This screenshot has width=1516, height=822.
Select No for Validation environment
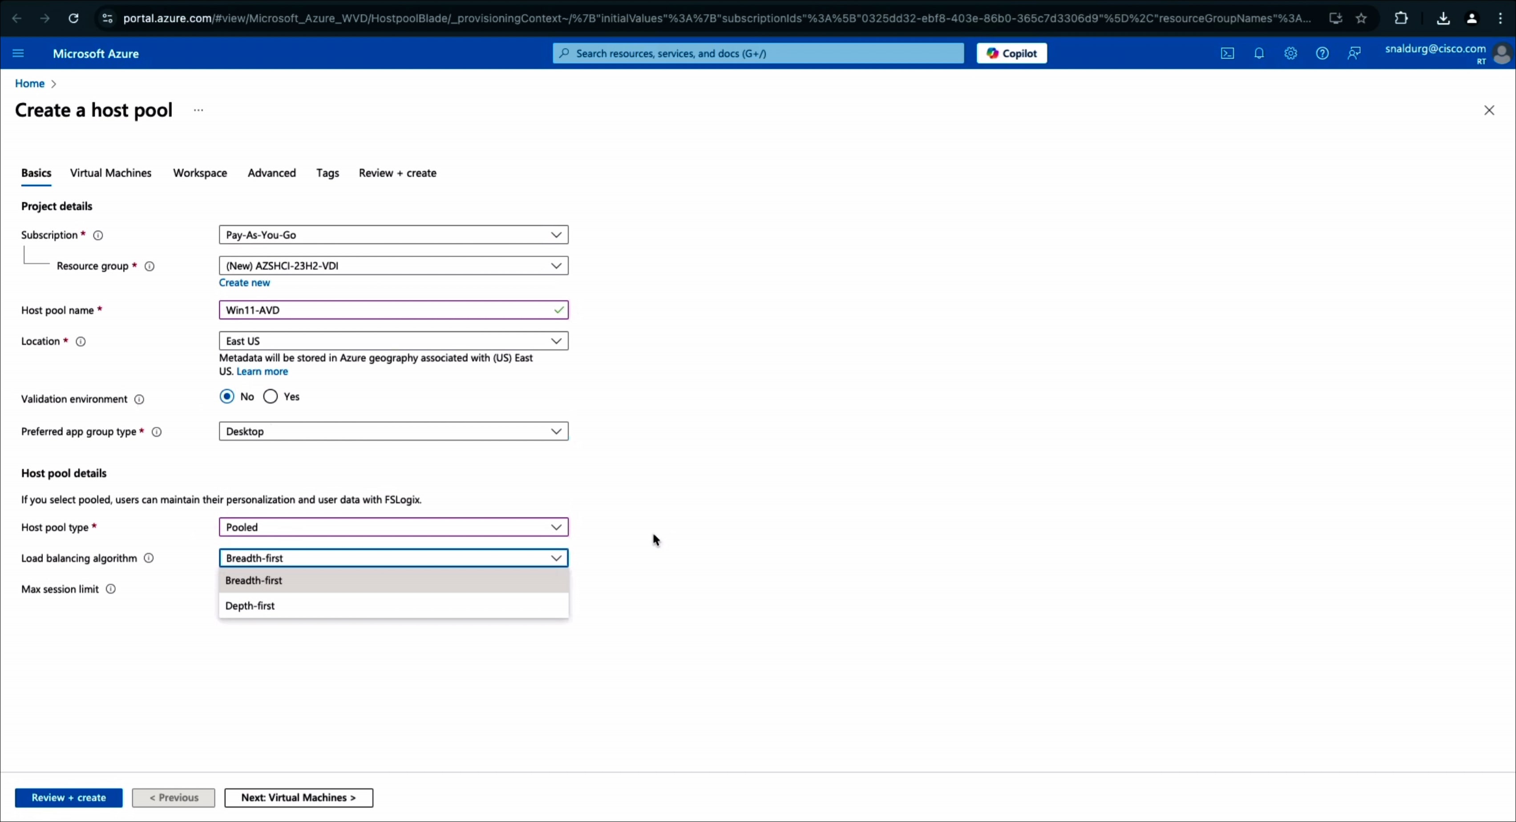(226, 396)
